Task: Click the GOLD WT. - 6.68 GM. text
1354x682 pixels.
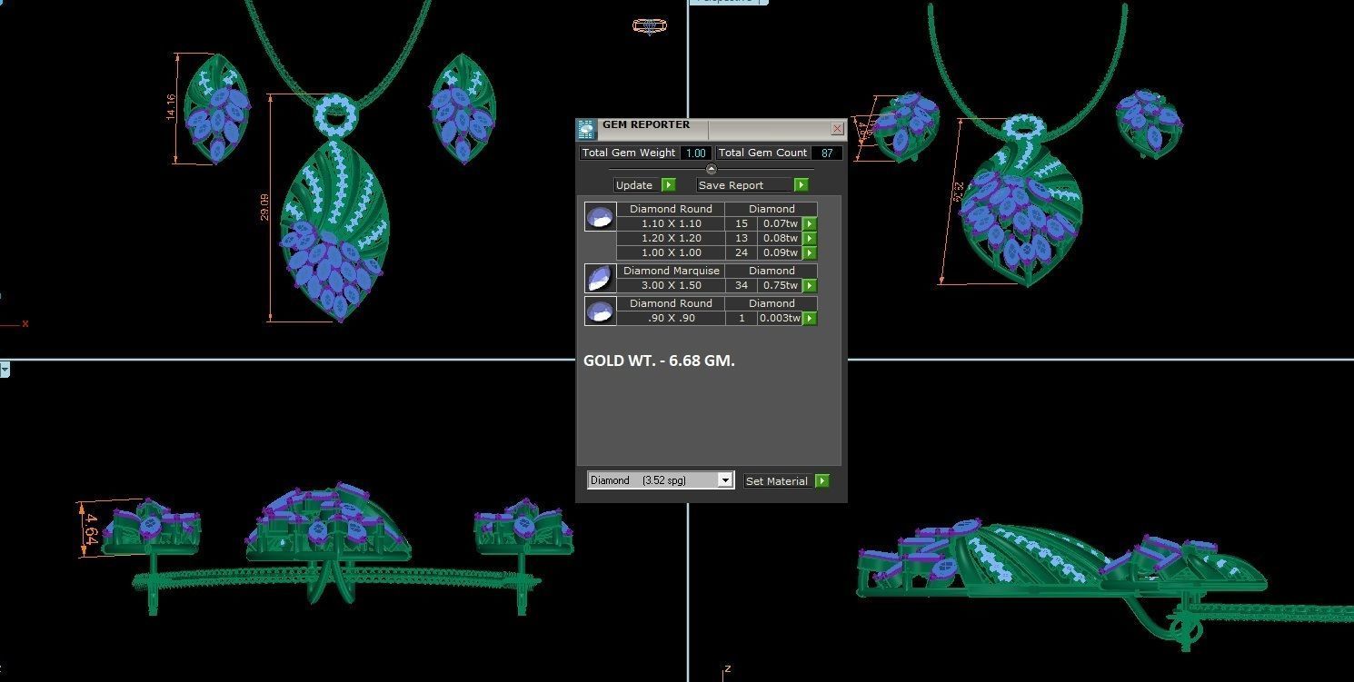Action: coord(659,361)
